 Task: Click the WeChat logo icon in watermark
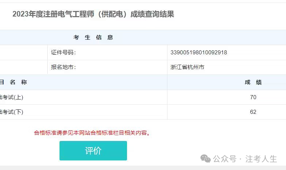pos(206,159)
